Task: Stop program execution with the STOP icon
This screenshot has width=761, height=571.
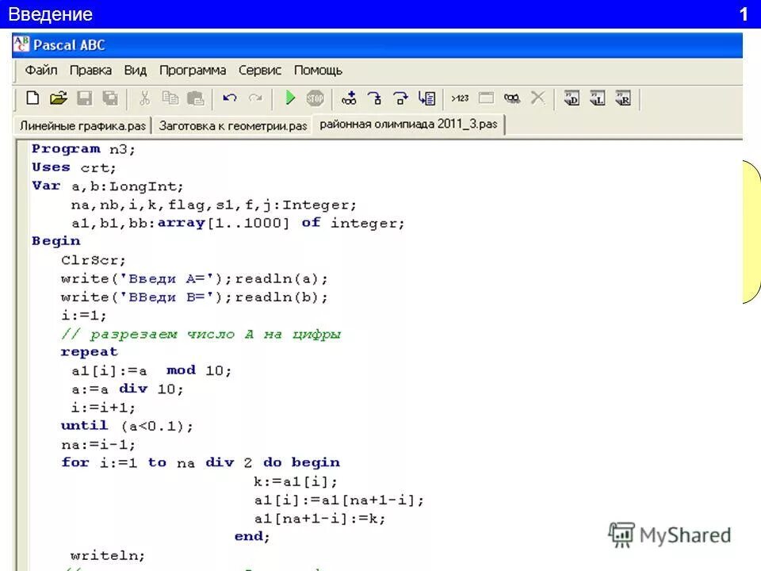Action: click(x=315, y=98)
